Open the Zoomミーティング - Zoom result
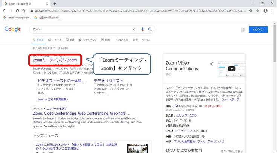This screenshot has width=277, height=153. (55, 60)
